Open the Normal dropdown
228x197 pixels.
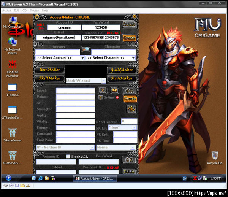click(133, 148)
